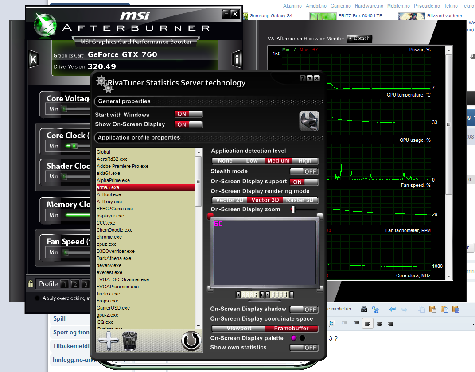Click the Copy icon in editor toolbar
This screenshot has width=475, height=372.
(421, 309)
